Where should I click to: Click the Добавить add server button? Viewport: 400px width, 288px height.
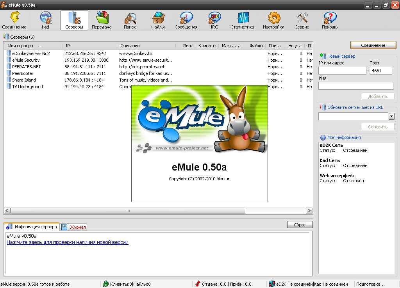pos(378,96)
